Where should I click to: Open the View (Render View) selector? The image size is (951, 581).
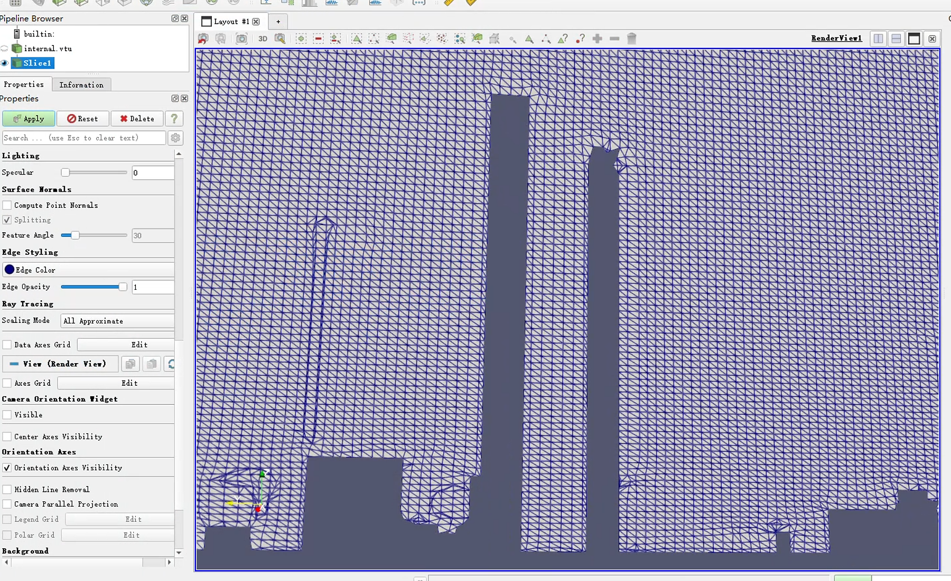click(x=60, y=364)
